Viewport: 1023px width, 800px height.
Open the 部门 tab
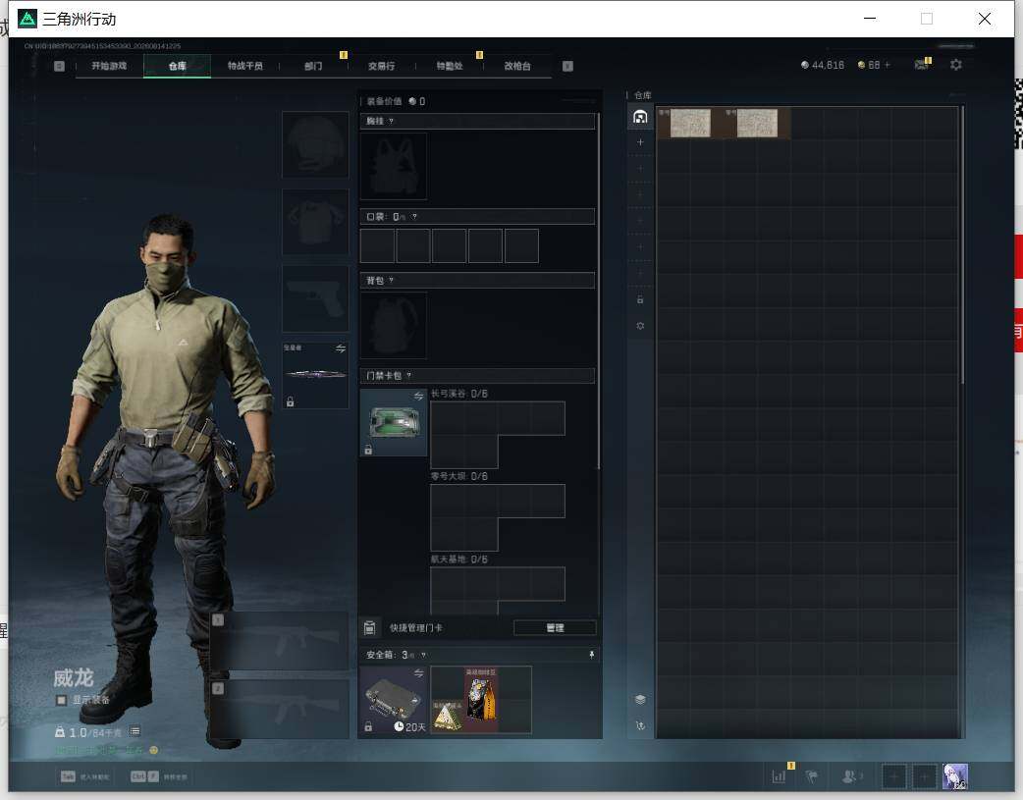click(x=313, y=66)
